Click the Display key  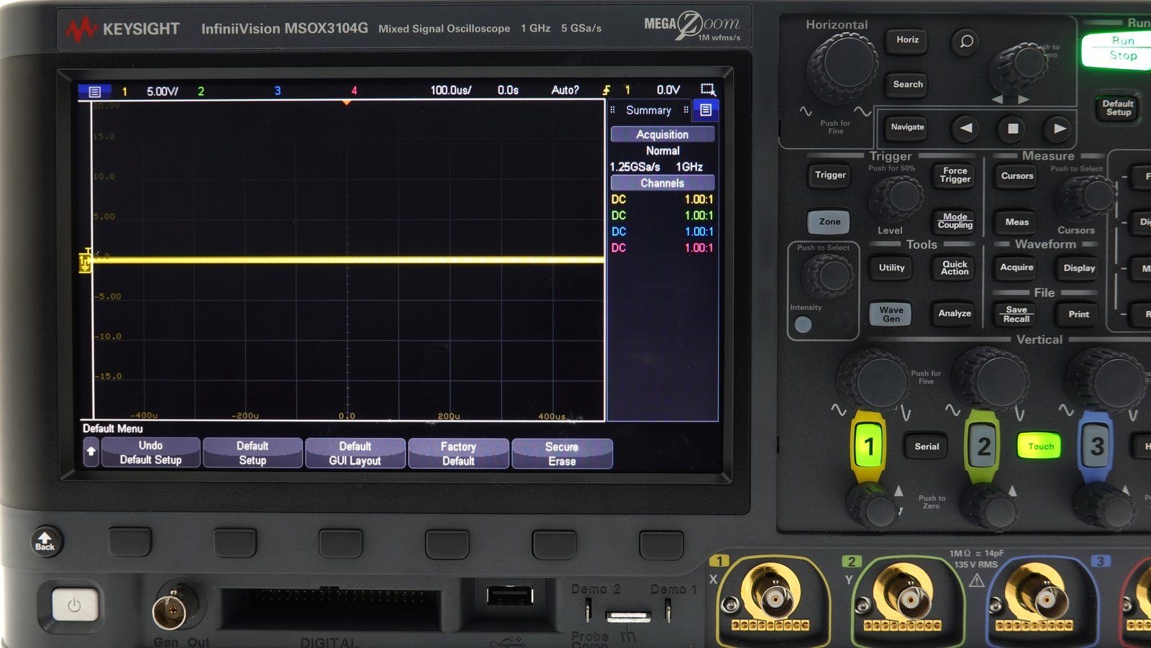point(1079,268)
